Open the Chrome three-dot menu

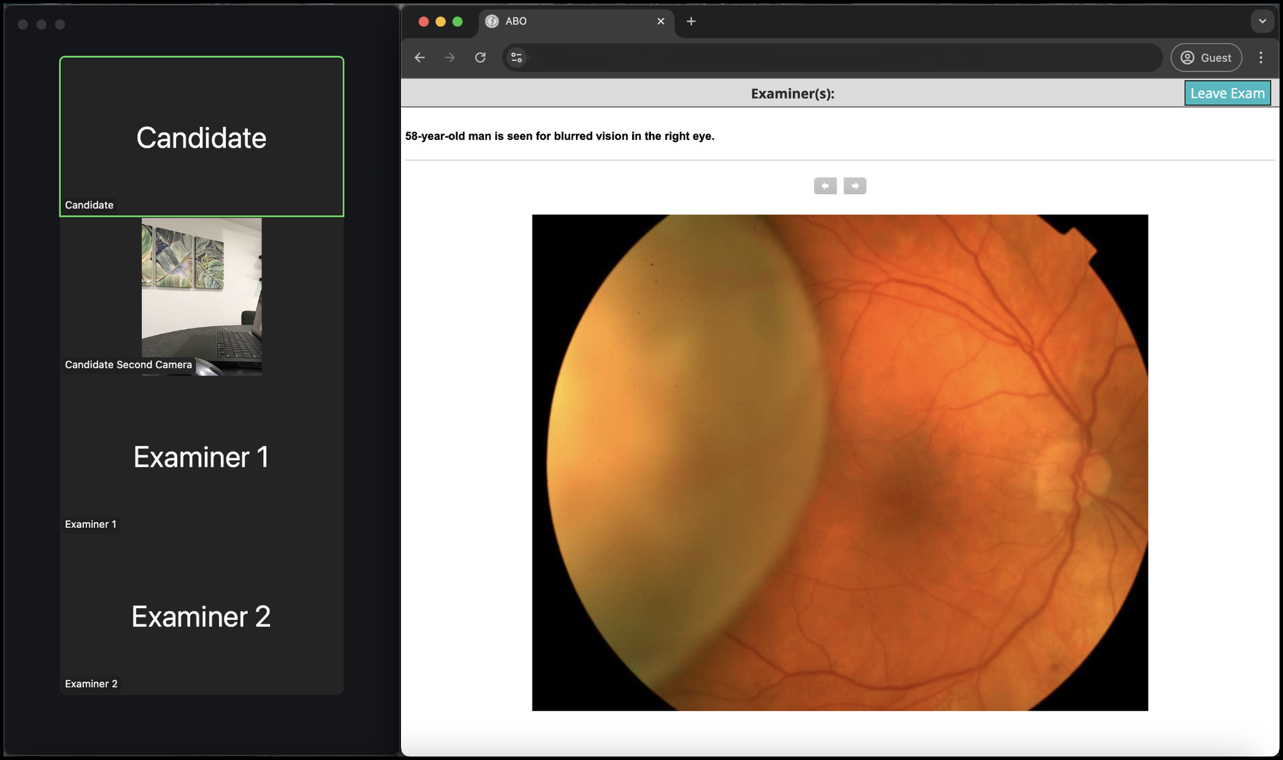[1261, 58]
